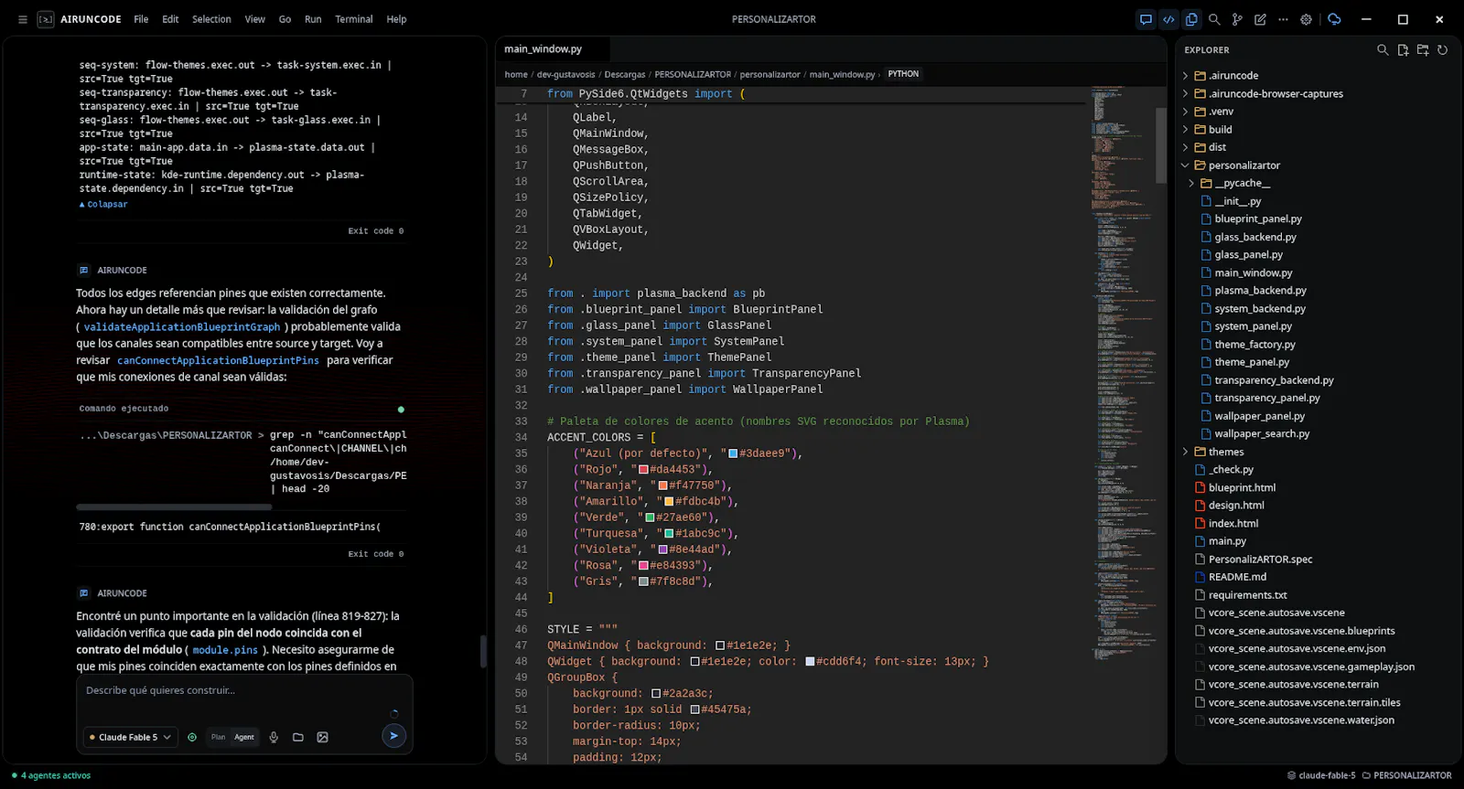Click the #3daee9 blue color swatch
1464x789 pixels.
(x=733, y=453)
